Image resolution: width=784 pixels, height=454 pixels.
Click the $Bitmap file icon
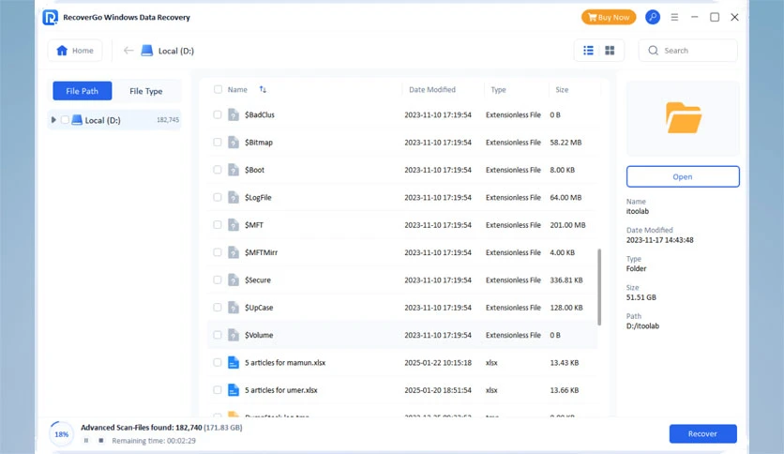coord(234,142)
